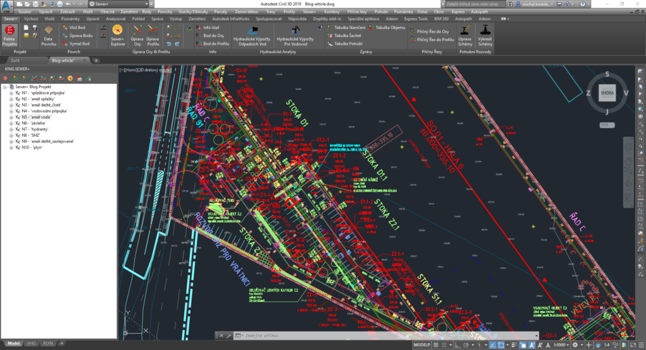
Task: Open Hydraulické Výpočty Odpadních Vod
Action: pyautogui.click(x=252, y=35)
